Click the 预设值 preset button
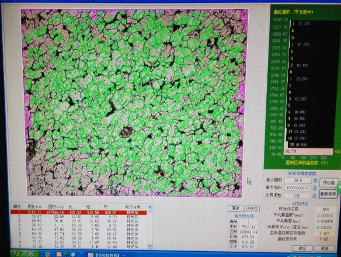The image size is (341, 257). [329, 182]
